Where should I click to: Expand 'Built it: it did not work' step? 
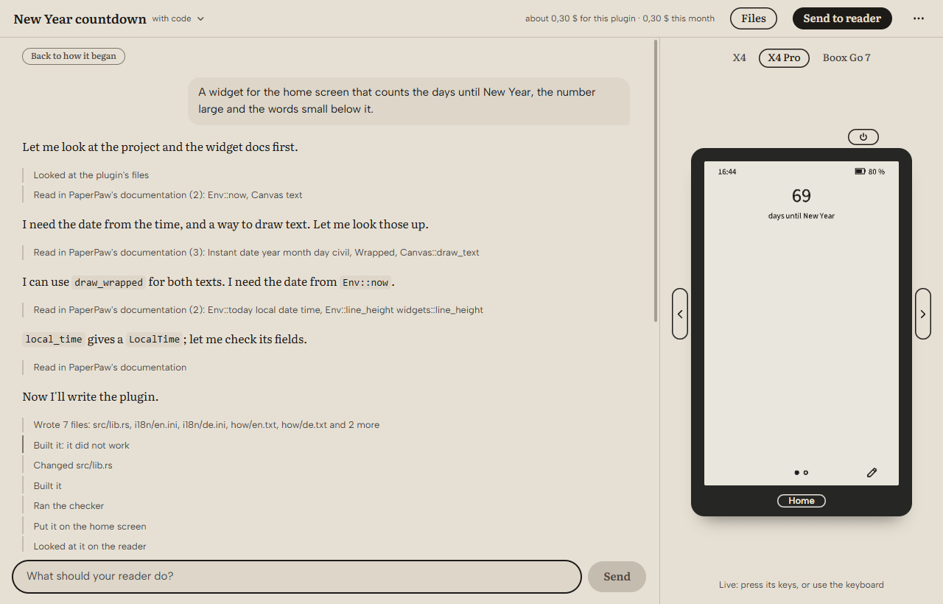coord(81,446)
